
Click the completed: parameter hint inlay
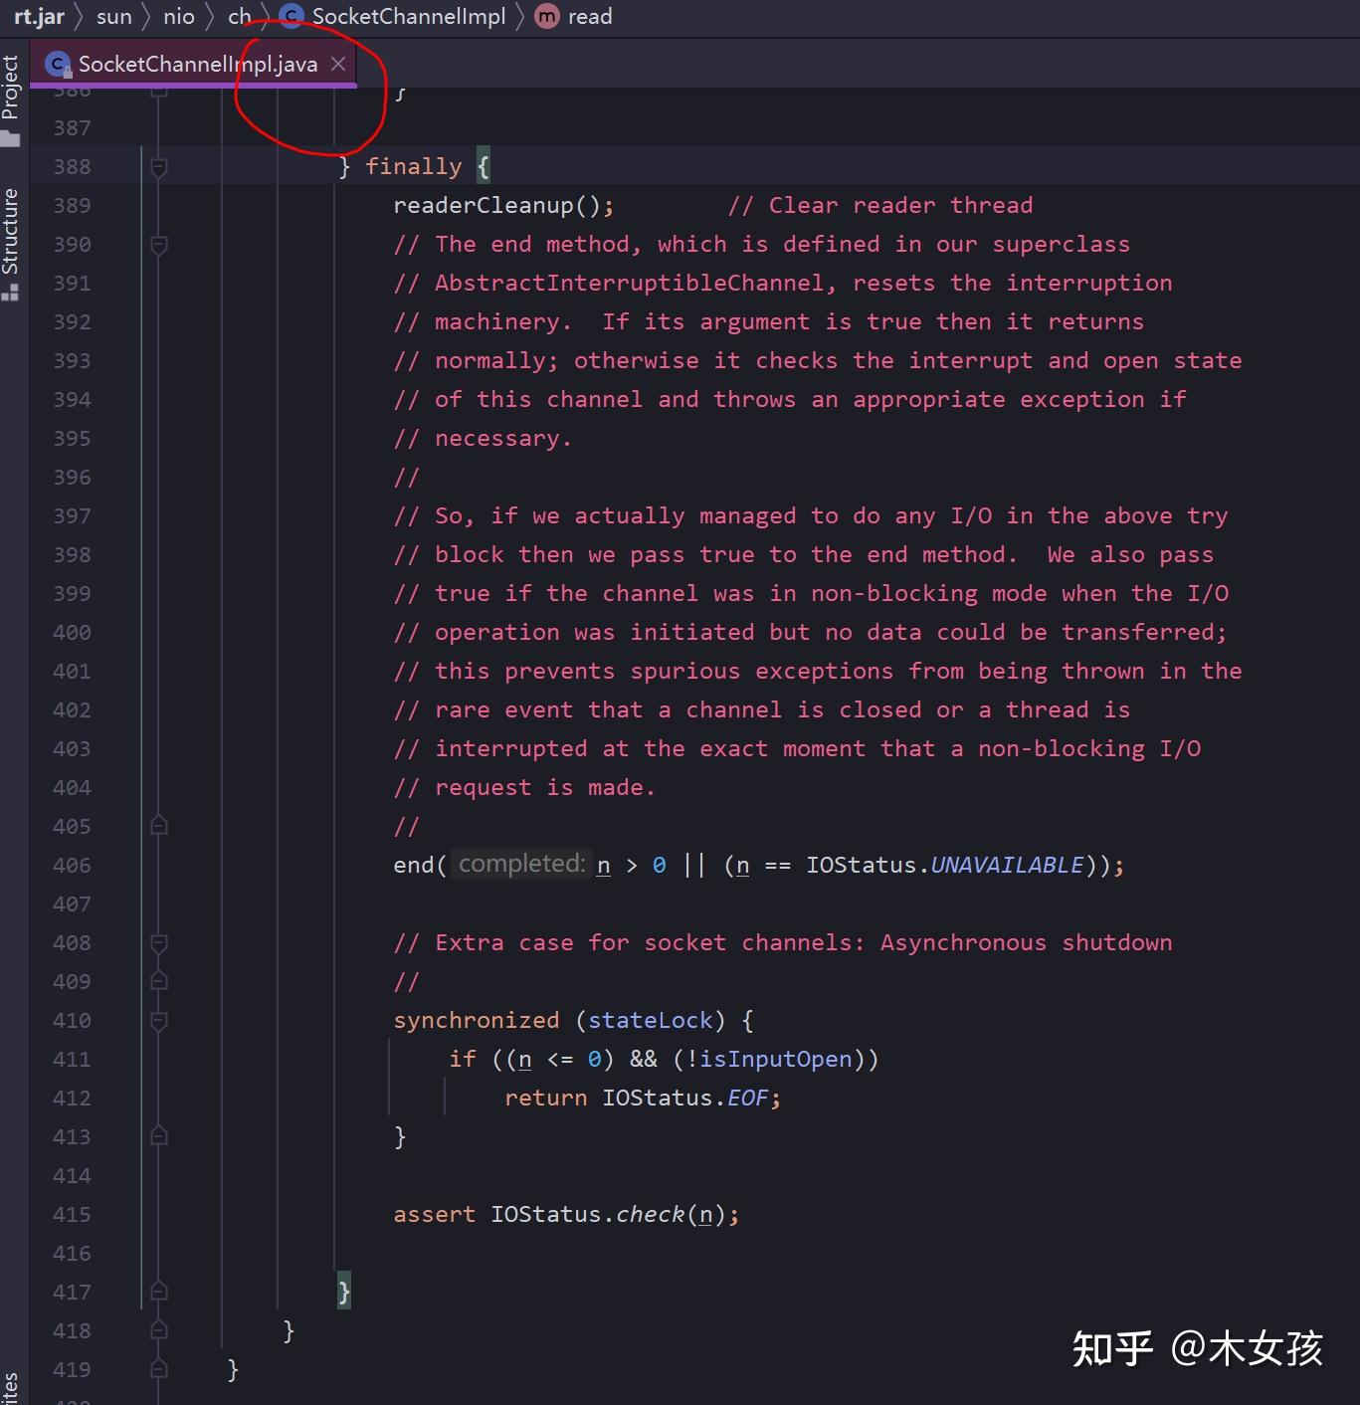520,864
